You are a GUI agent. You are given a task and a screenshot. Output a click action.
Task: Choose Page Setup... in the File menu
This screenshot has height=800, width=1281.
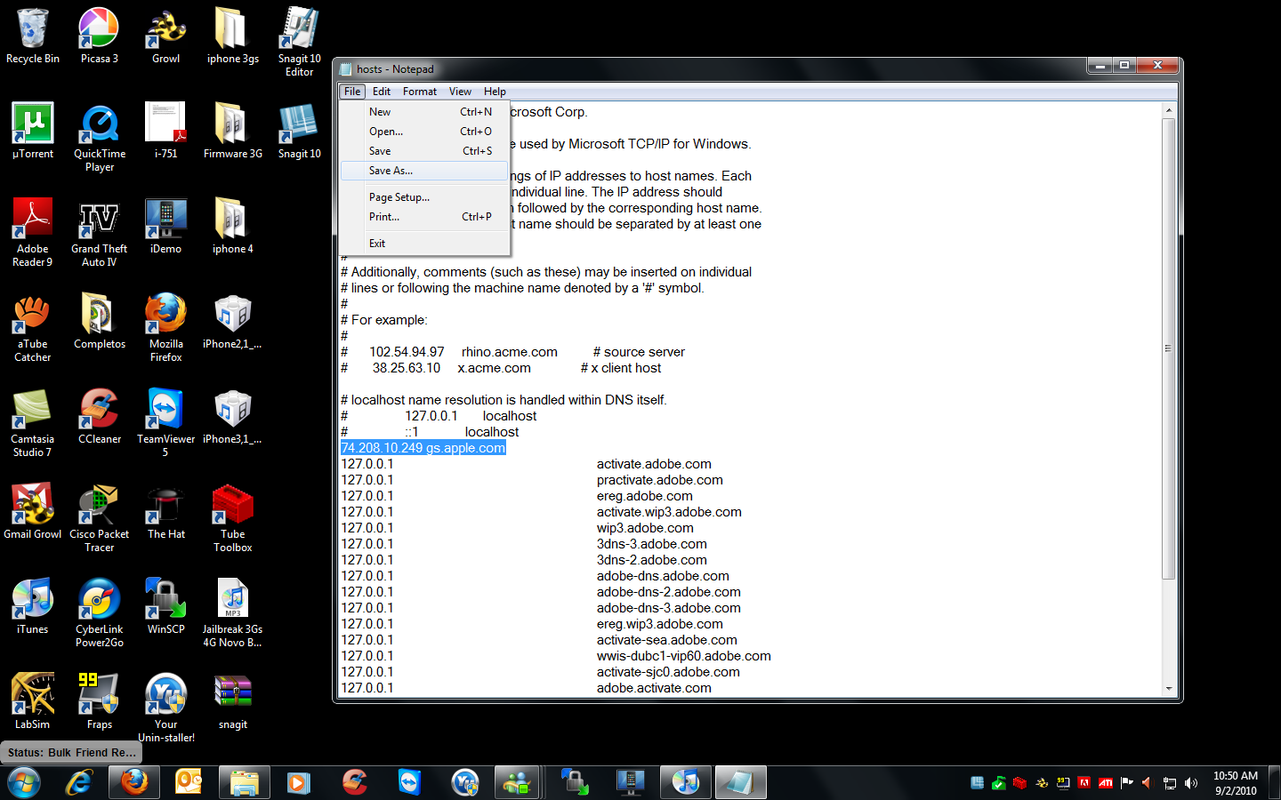(x=424, y=197)
